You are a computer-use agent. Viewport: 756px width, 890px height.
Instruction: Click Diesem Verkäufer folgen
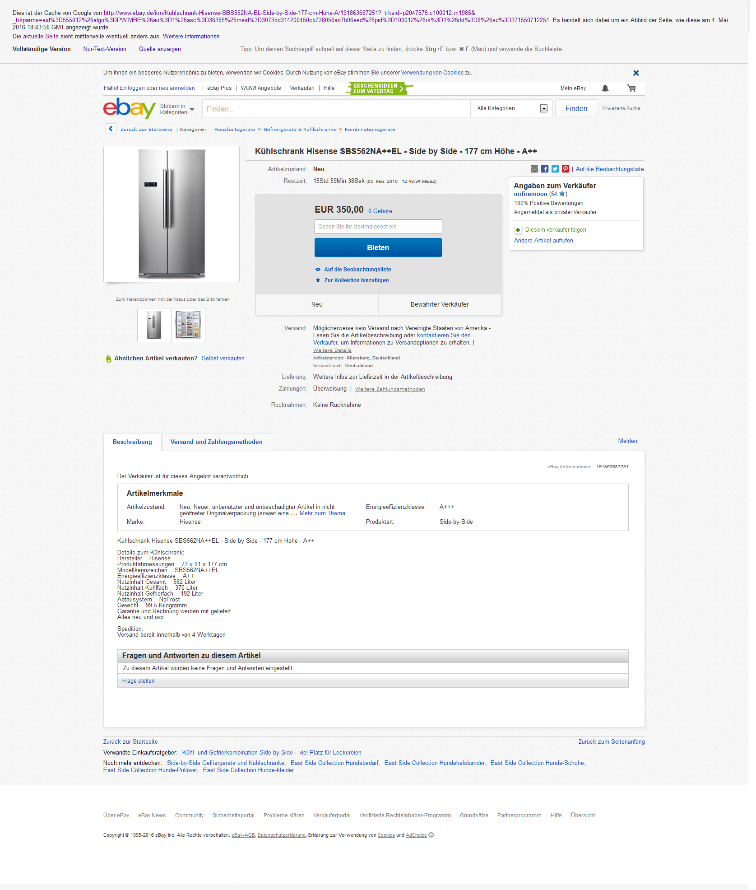(556, 230)
